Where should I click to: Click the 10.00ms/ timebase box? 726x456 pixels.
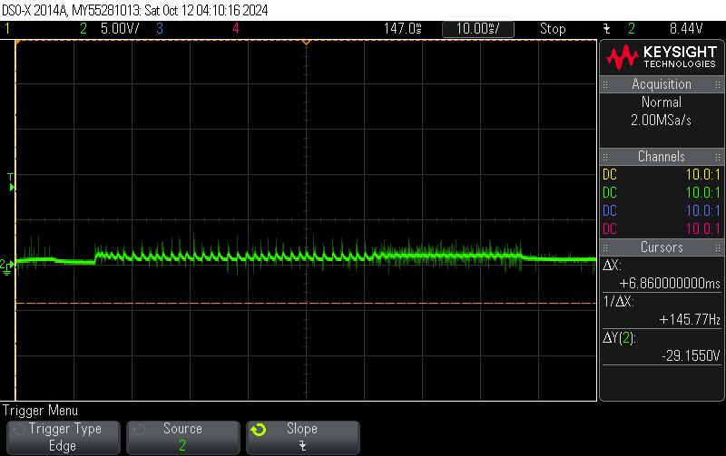[x=478, y=29]
